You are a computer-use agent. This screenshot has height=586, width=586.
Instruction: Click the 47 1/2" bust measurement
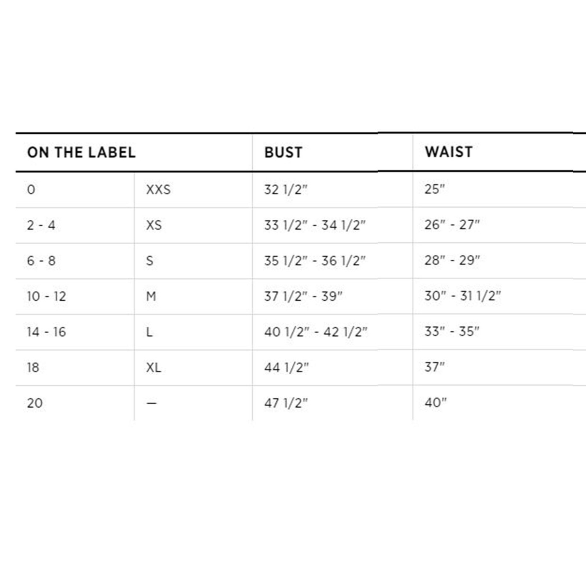[286, 403]
